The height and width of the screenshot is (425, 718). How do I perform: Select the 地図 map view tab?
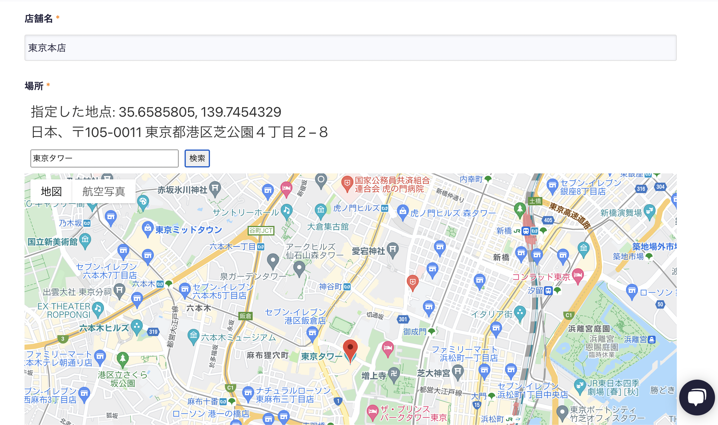click(51, 191)
